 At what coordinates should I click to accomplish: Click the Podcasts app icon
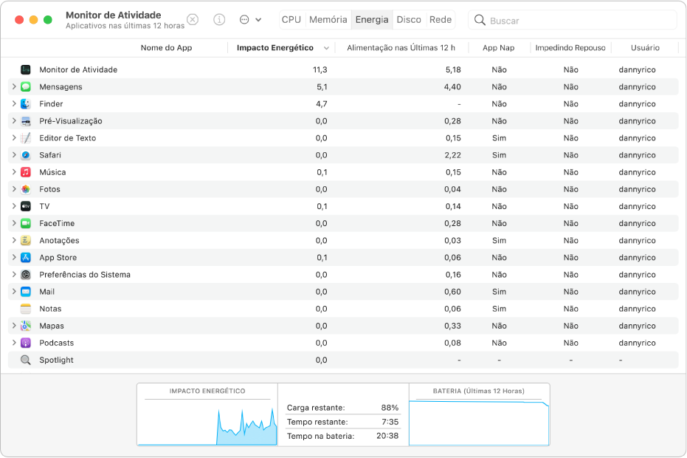26,343
